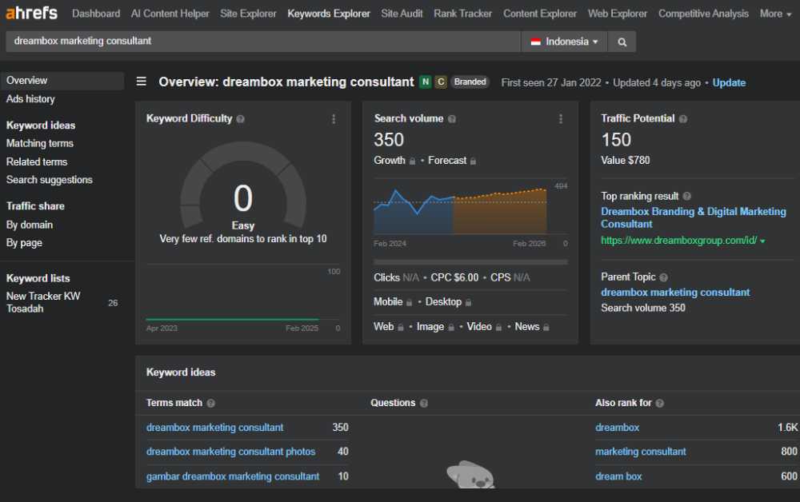Expand the More menu in top navigation
Viewport: 800px width, 502px height.
[x=775, y=14]
